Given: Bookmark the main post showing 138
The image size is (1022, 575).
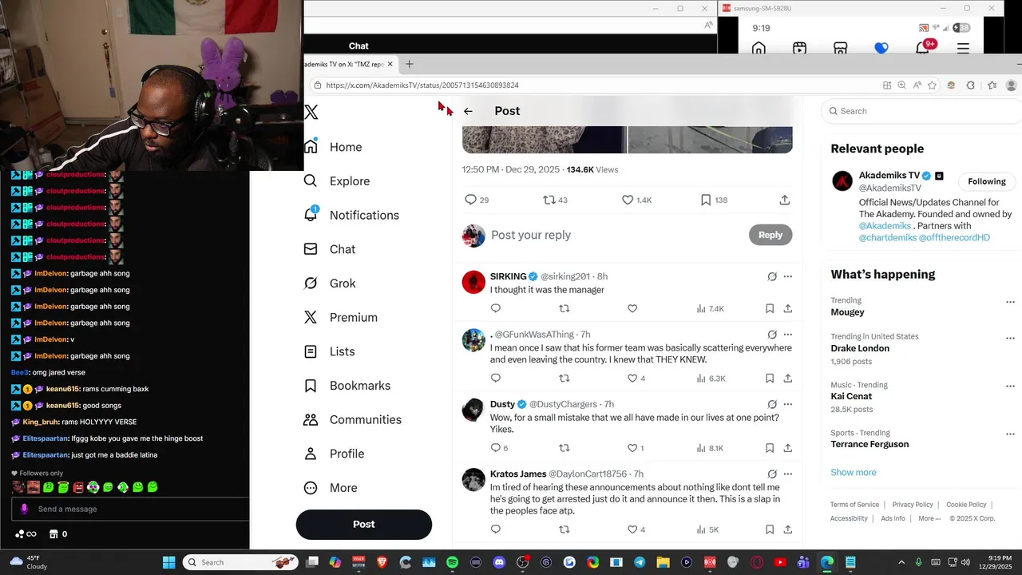Looking at the screenshot, I should click(x=706, y=200).
